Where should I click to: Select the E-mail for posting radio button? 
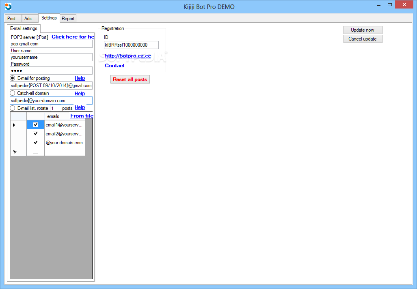(x=13, y=78)
